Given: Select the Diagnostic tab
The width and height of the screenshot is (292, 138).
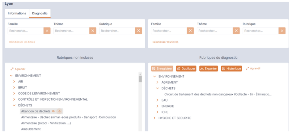Looking at the screenshot, I should (40, 13).
